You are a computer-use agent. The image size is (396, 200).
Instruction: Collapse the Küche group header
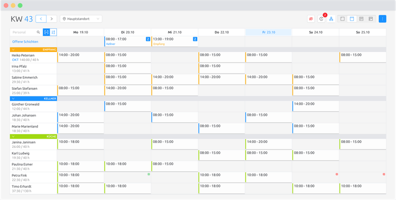[33, 136]
